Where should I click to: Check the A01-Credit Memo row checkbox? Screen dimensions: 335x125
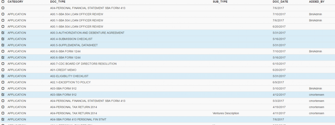pyautogui.click(x=3, y=70)
